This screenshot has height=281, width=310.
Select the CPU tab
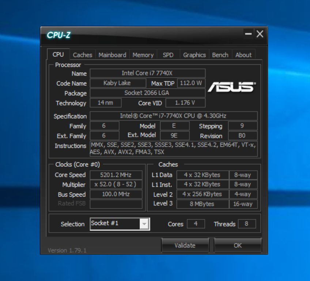(58, 54)
